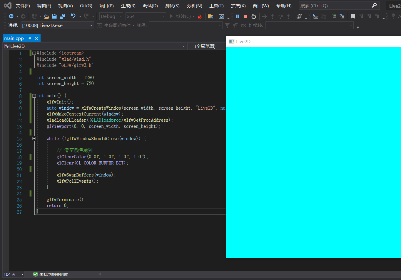Stop debugging with the red square button
This screenshot has width=401, height=280.
(246, 16)
